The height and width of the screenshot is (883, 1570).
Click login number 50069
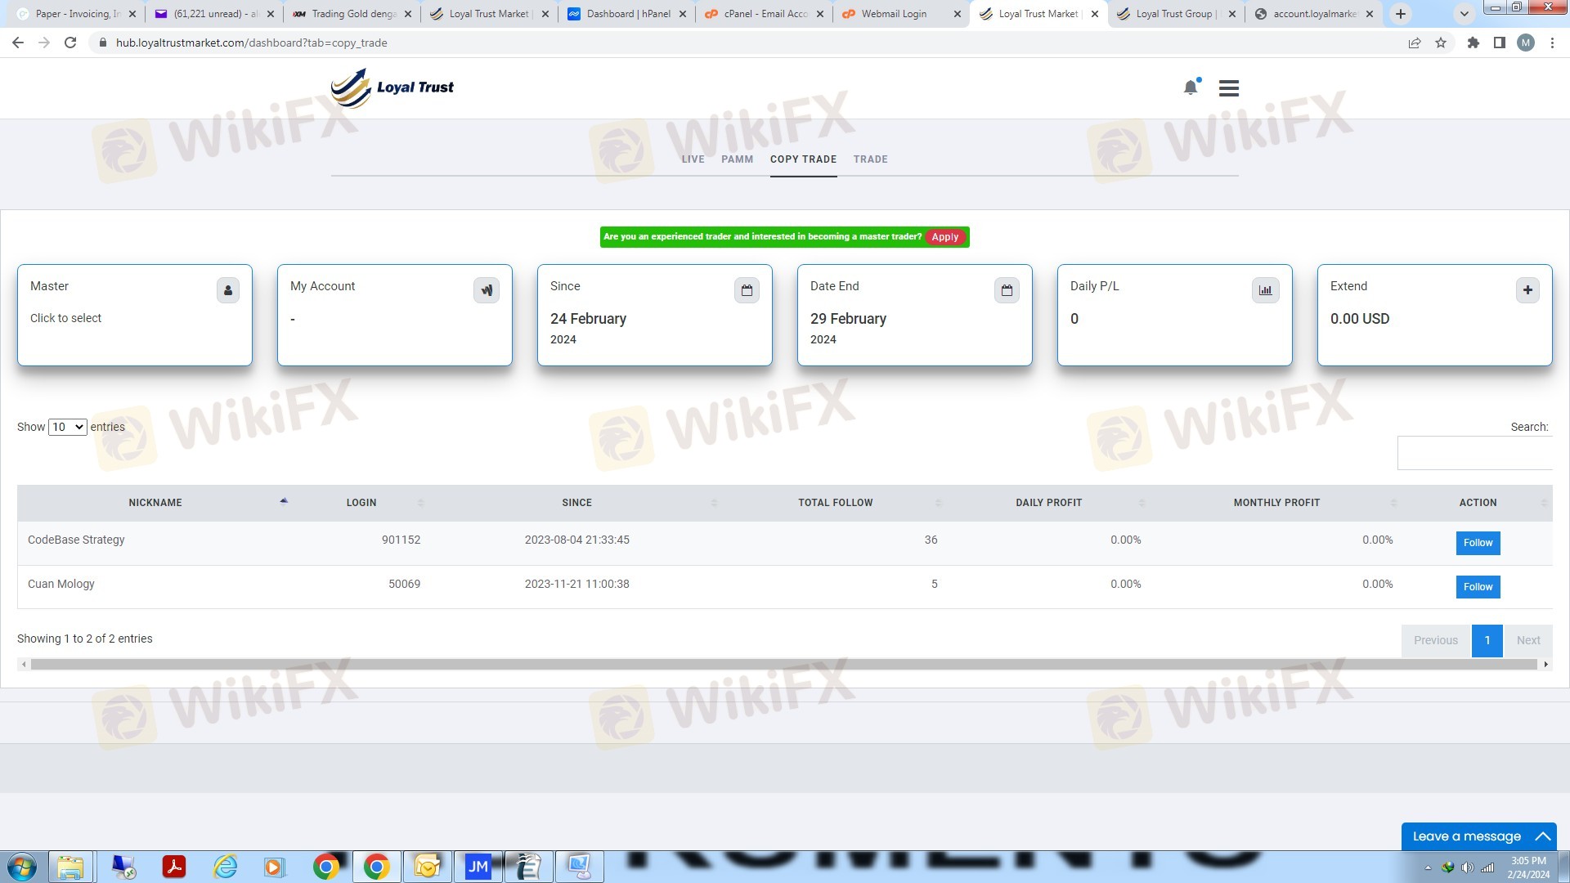coord(404,585)
